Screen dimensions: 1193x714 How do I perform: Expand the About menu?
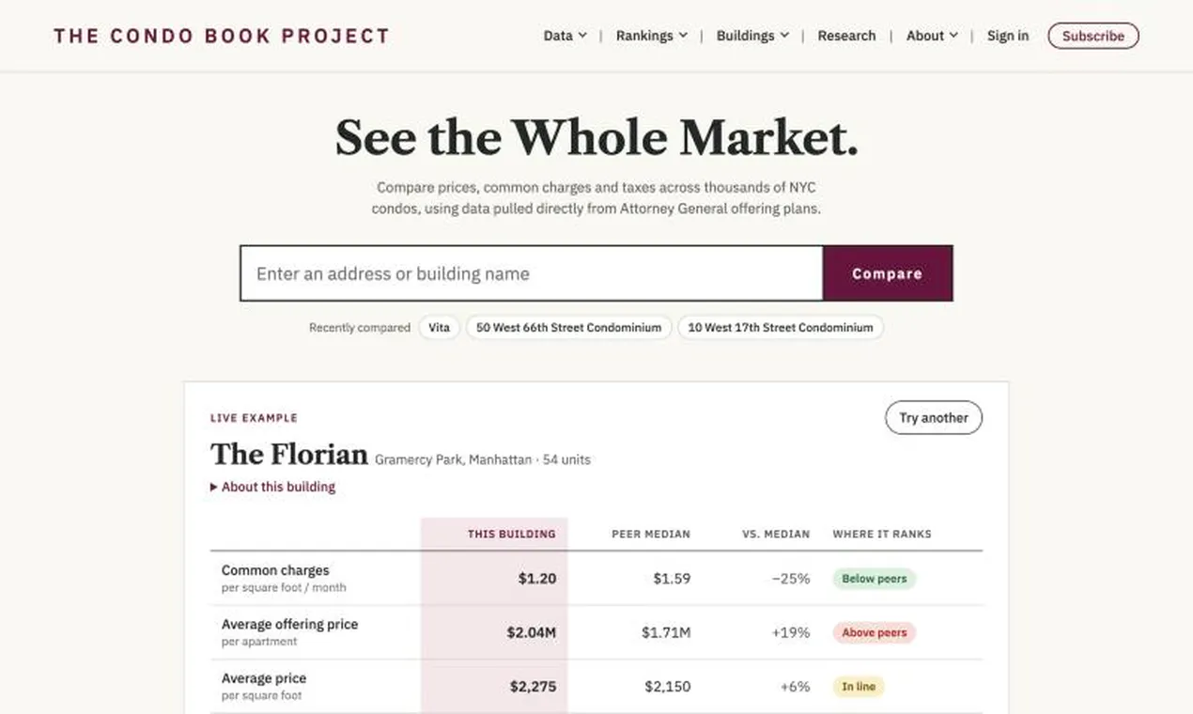(x=932, y=36)
